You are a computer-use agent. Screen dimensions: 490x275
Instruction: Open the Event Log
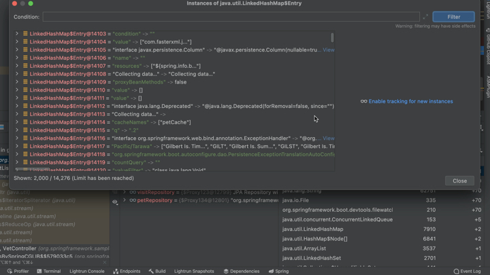466,271
